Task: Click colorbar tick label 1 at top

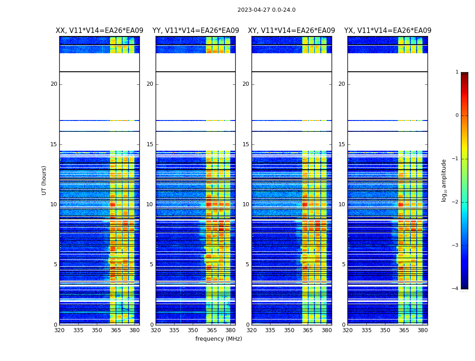Action: coord(457,72)
